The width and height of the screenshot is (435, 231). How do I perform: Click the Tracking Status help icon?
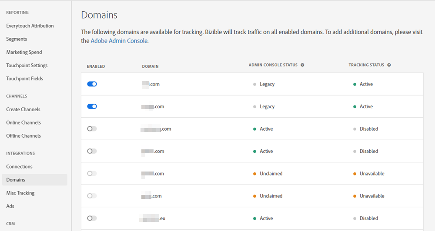tap(389, 65)
